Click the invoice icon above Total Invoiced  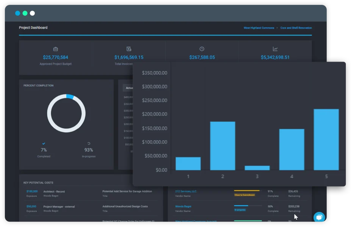pos(129,49)
